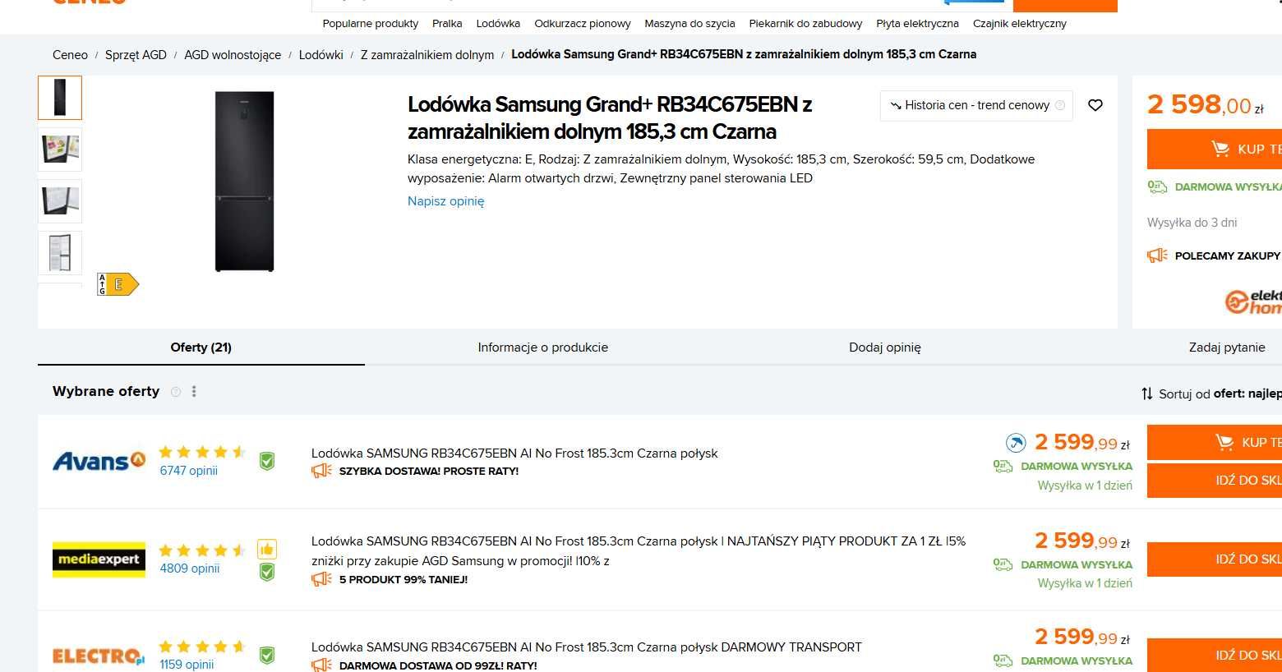Open Maszyna do szycia quick link
The width and height of the screenshot is (1282, 672).
(689, 24)
